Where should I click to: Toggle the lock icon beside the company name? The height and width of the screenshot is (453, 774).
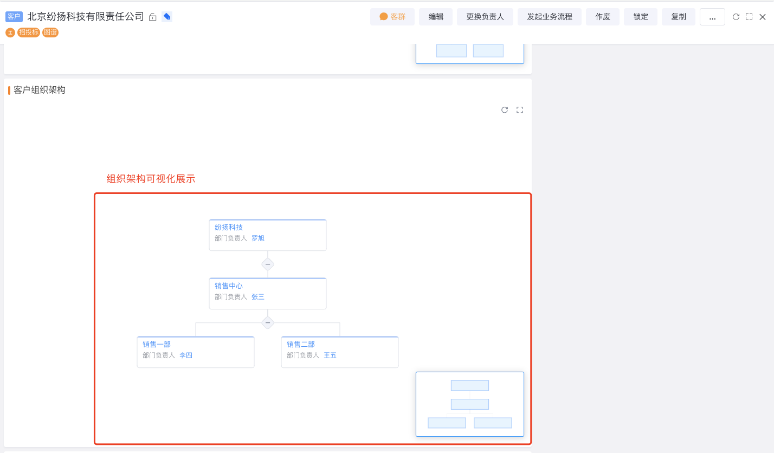coord(152,16)
